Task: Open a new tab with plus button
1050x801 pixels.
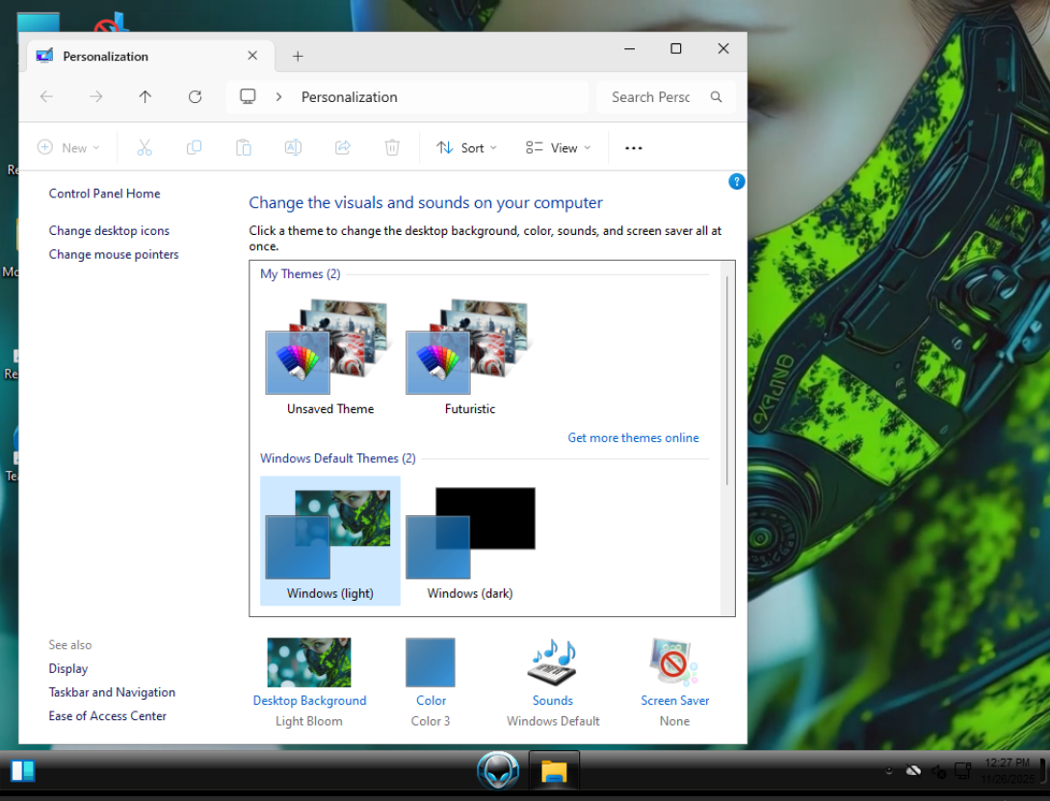Action: click(x=298, y=57)
